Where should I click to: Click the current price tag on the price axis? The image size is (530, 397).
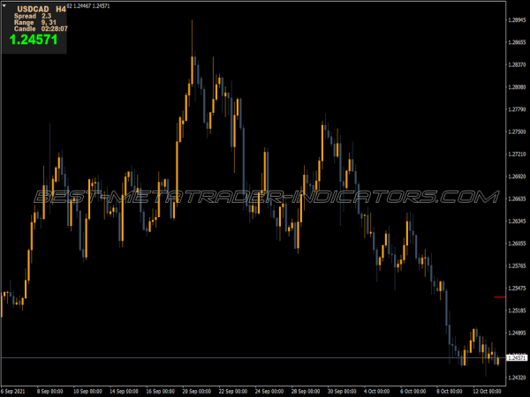pyautogui.click(x=517, y=357)
